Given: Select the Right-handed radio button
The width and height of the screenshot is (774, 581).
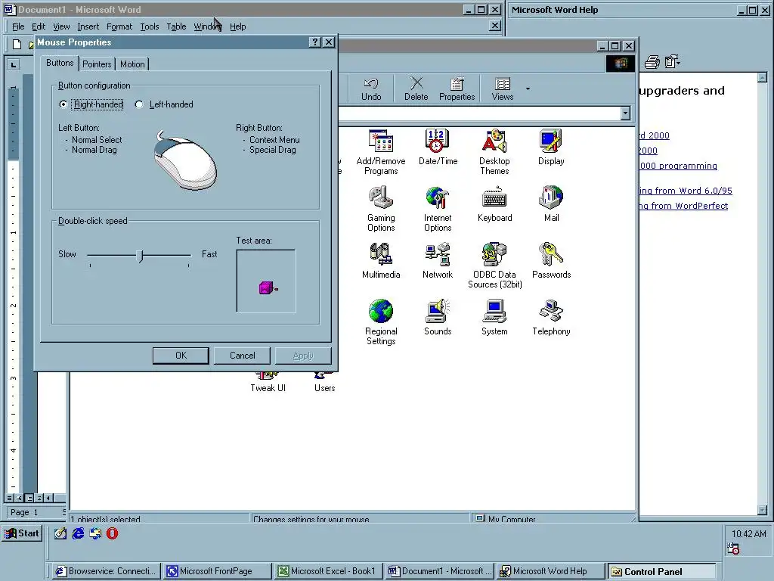Looking at the screenshot, I should 63,104.
